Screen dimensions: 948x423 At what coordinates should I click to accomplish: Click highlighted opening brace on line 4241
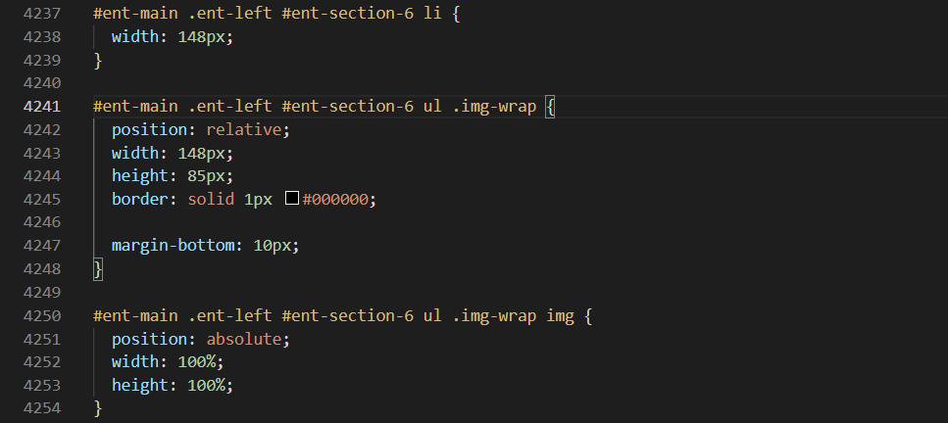(550, 107)
